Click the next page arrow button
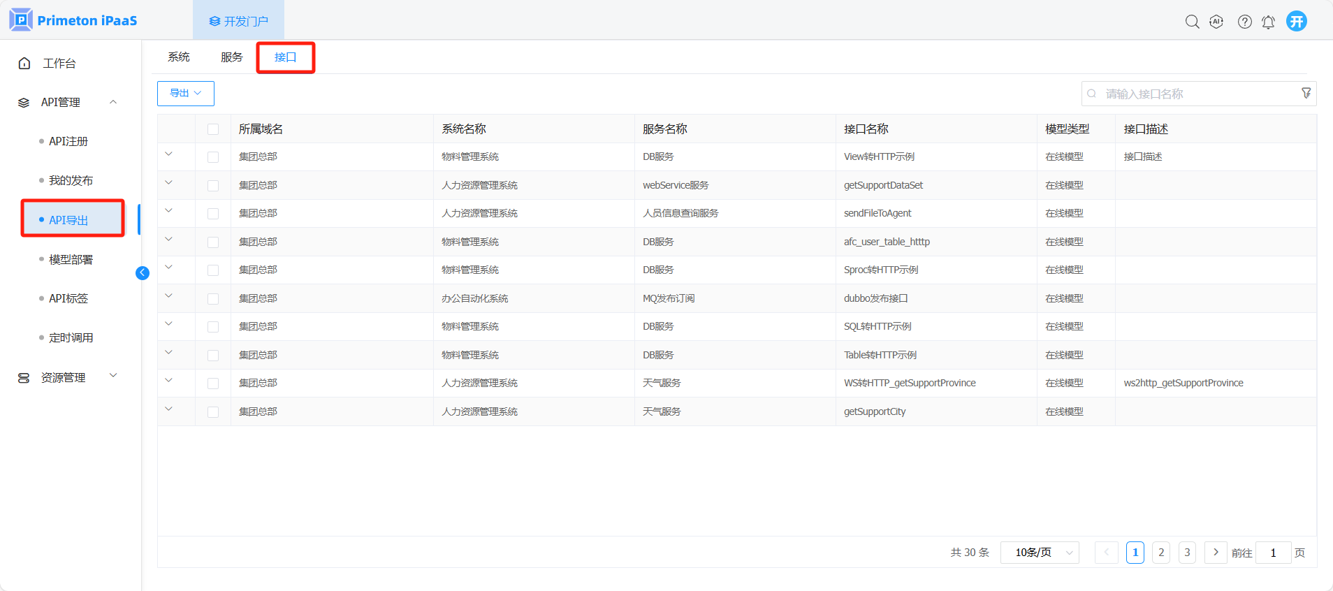The height and width of the screenshot is (591, 1333). point(1216,553)
